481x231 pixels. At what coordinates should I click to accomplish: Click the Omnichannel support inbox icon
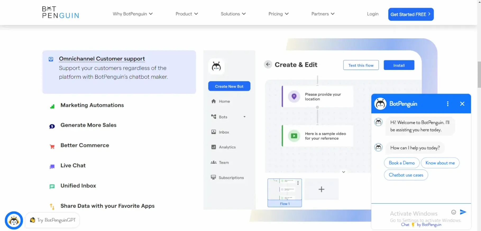pyautogui.click(x=51, y=59)
